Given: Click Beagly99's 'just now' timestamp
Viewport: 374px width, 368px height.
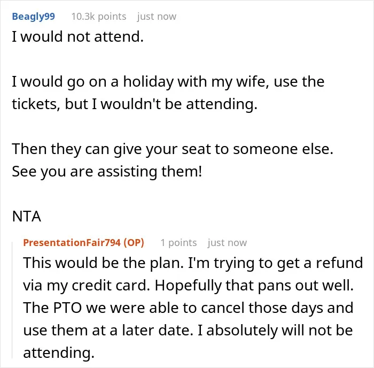Looking at the screenshot, I should [157, 17].
